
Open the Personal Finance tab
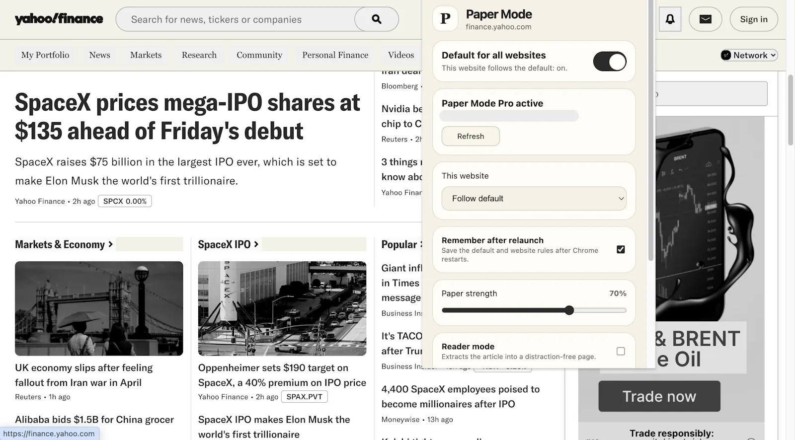coord(335,55)
